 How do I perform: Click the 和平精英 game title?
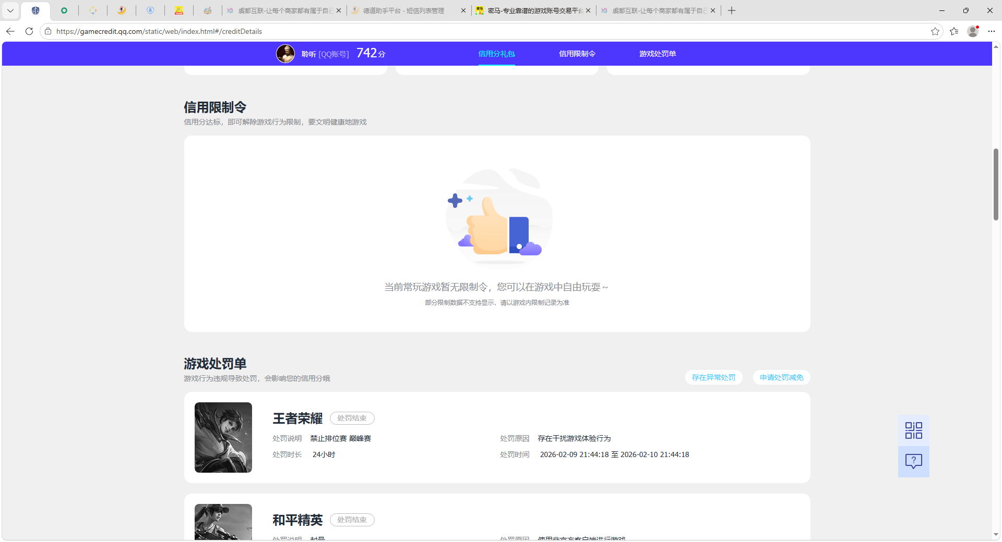[x=297, y=520]
